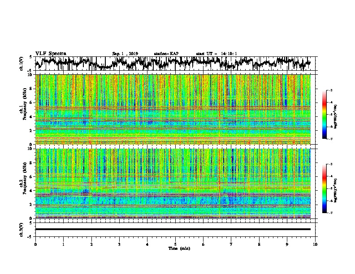The width and height of the screenshot is (355, 274).
Task: Click the ch.1(V) waveform trace panel
Action: (176, 64)
